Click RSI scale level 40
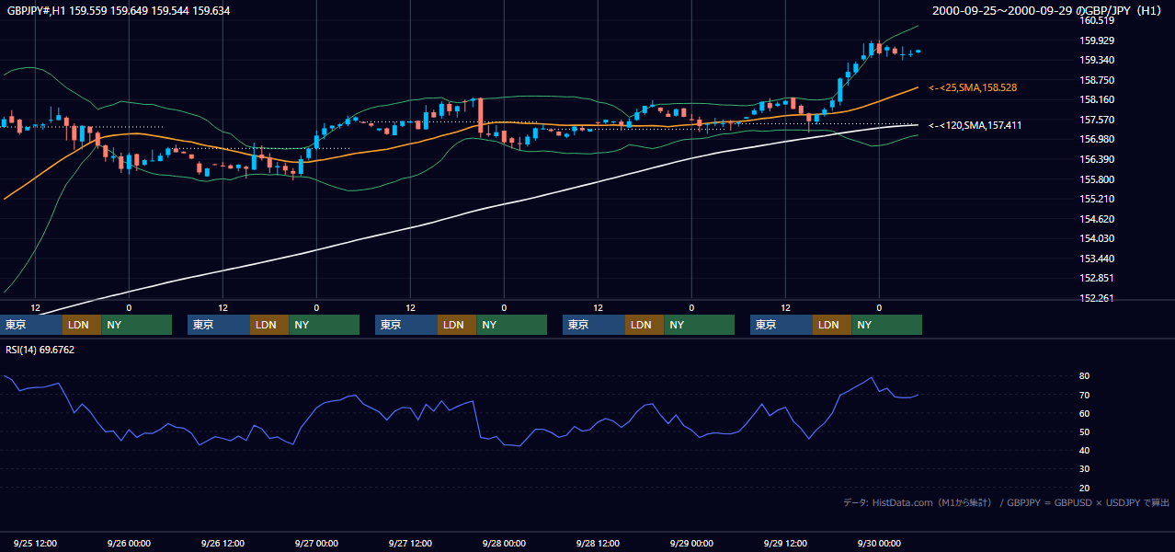The width and height of the screenshot is (1175, 552). 1084,450
